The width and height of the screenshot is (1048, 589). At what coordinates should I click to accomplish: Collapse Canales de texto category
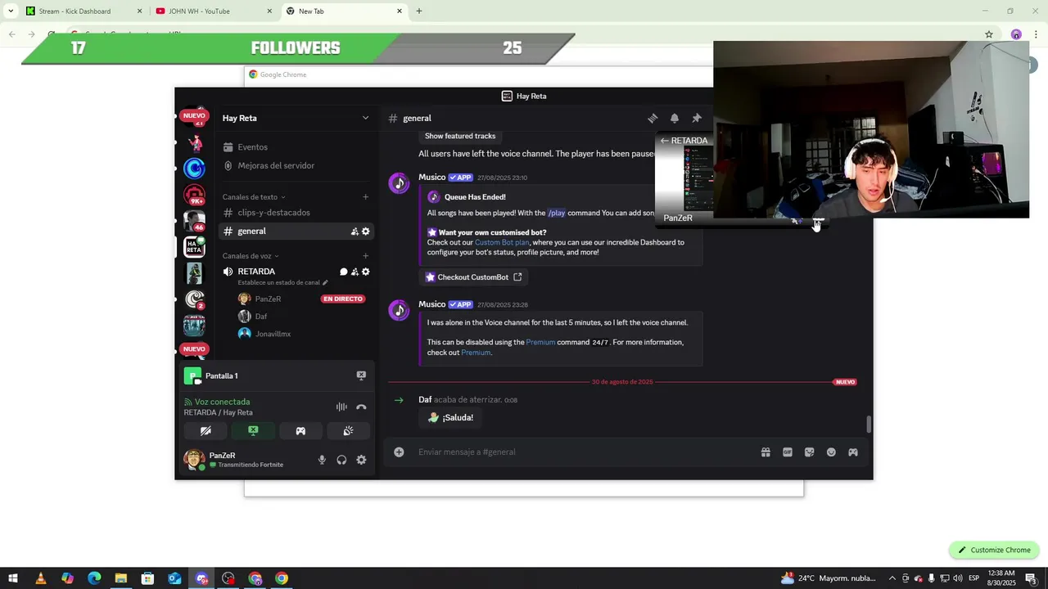254,197
